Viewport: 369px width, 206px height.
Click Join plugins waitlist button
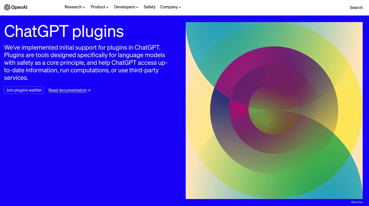24,90
